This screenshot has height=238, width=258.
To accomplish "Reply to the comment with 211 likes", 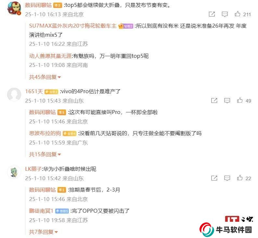I will click(x=225, y=14).
